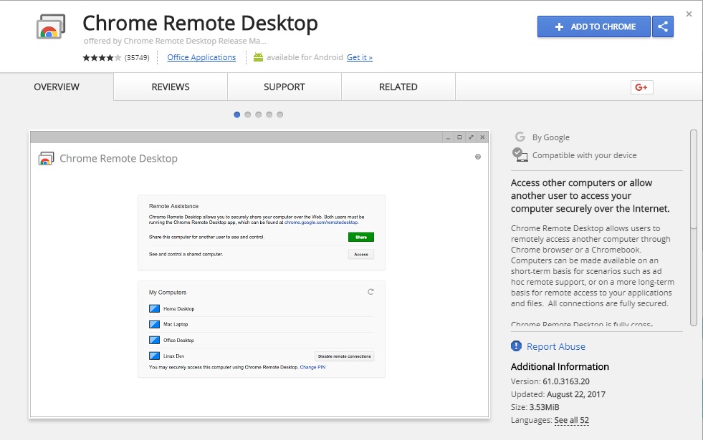Click the Mac Laptop computer icon

click(x=154, y=324)
